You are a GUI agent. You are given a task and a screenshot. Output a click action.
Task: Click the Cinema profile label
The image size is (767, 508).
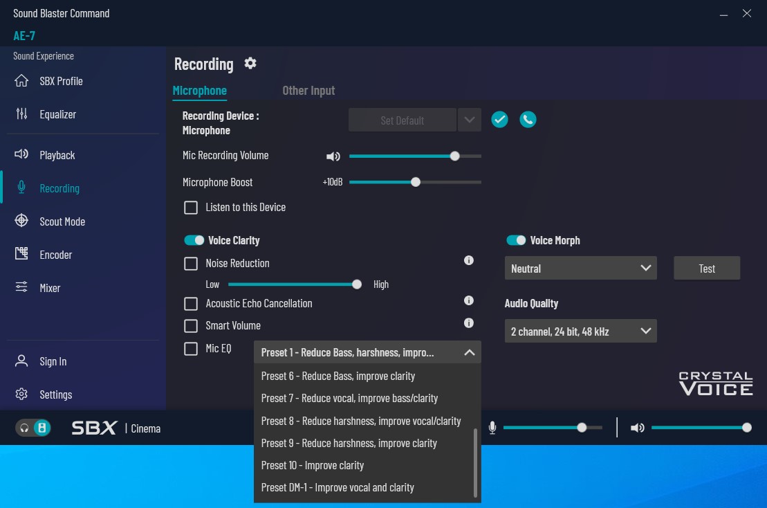tap(146, 428)
